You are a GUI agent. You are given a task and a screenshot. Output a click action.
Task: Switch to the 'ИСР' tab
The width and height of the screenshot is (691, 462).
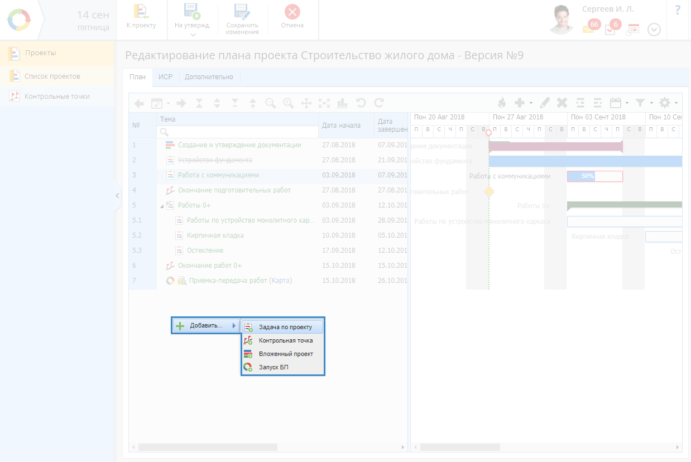[165, 77]
